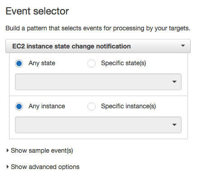
Task: Select the Any instance radio button
Action: (19, 106)
